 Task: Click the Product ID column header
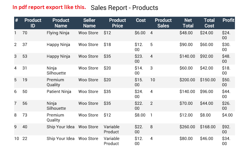(x=33, y=23)
